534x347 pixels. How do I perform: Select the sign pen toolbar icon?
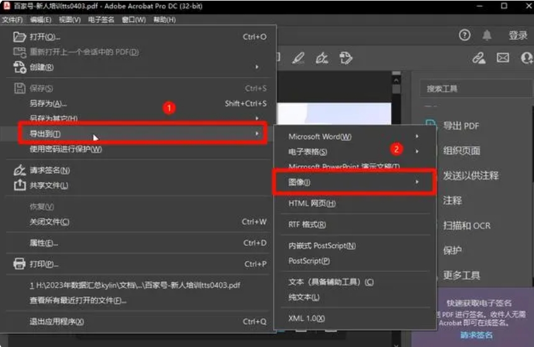coord(322,58)
